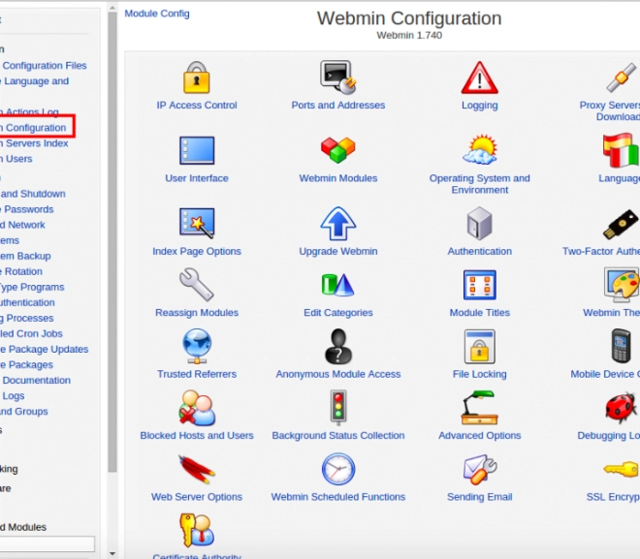The height and width of the screenshot is (559, 640).
Task: Open the Module Titles icon
Action: click(480, 285)
